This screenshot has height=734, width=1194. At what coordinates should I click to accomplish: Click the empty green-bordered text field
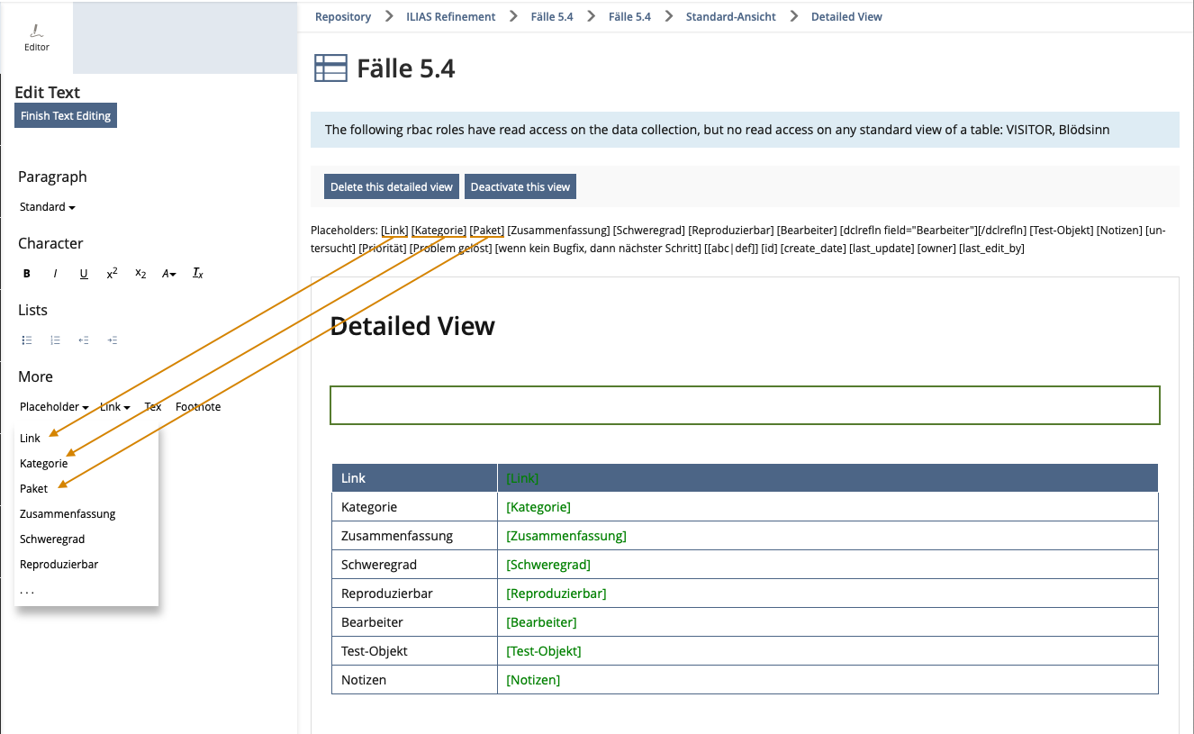pos(745,405)
